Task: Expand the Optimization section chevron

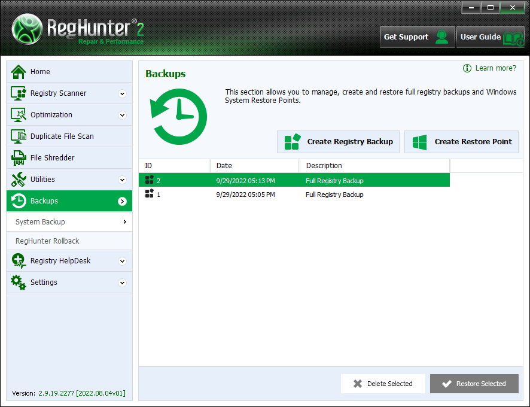Action: 122,115
